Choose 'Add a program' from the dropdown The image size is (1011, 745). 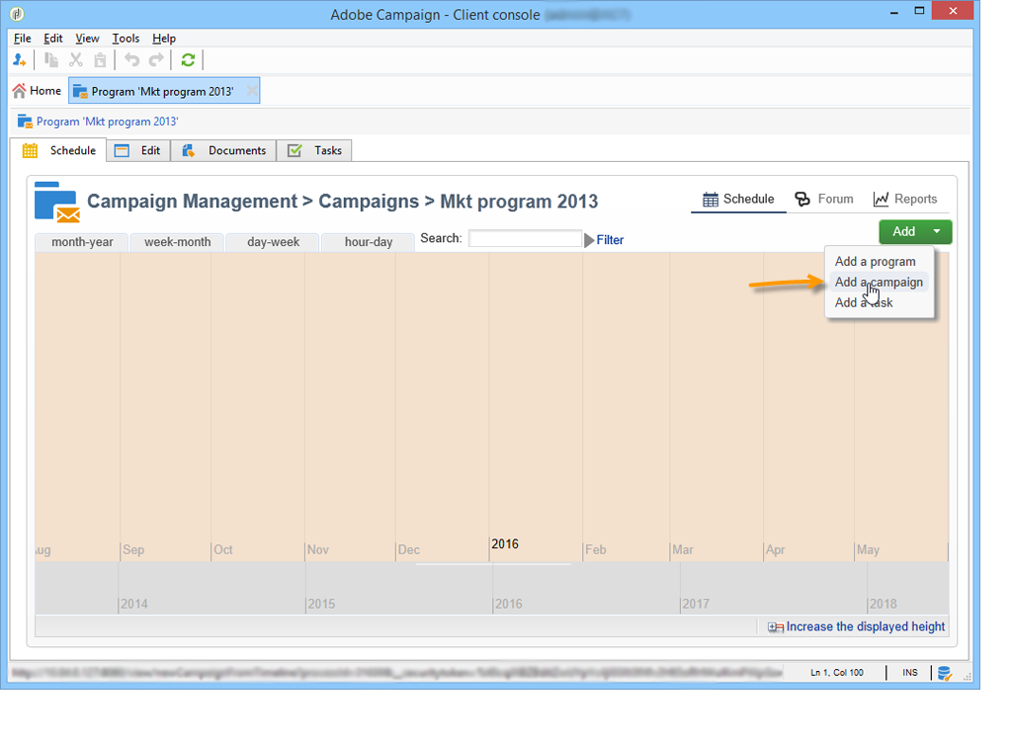(875, 262)
